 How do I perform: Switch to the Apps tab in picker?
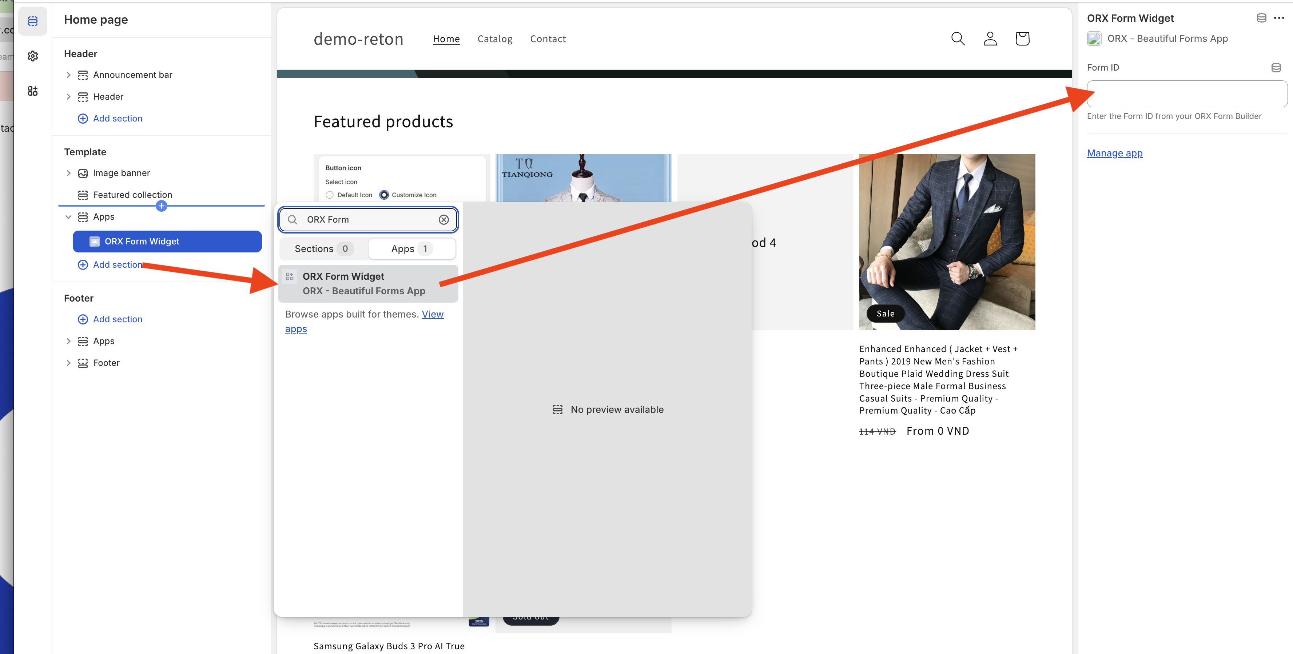click(x=411, y=248)
